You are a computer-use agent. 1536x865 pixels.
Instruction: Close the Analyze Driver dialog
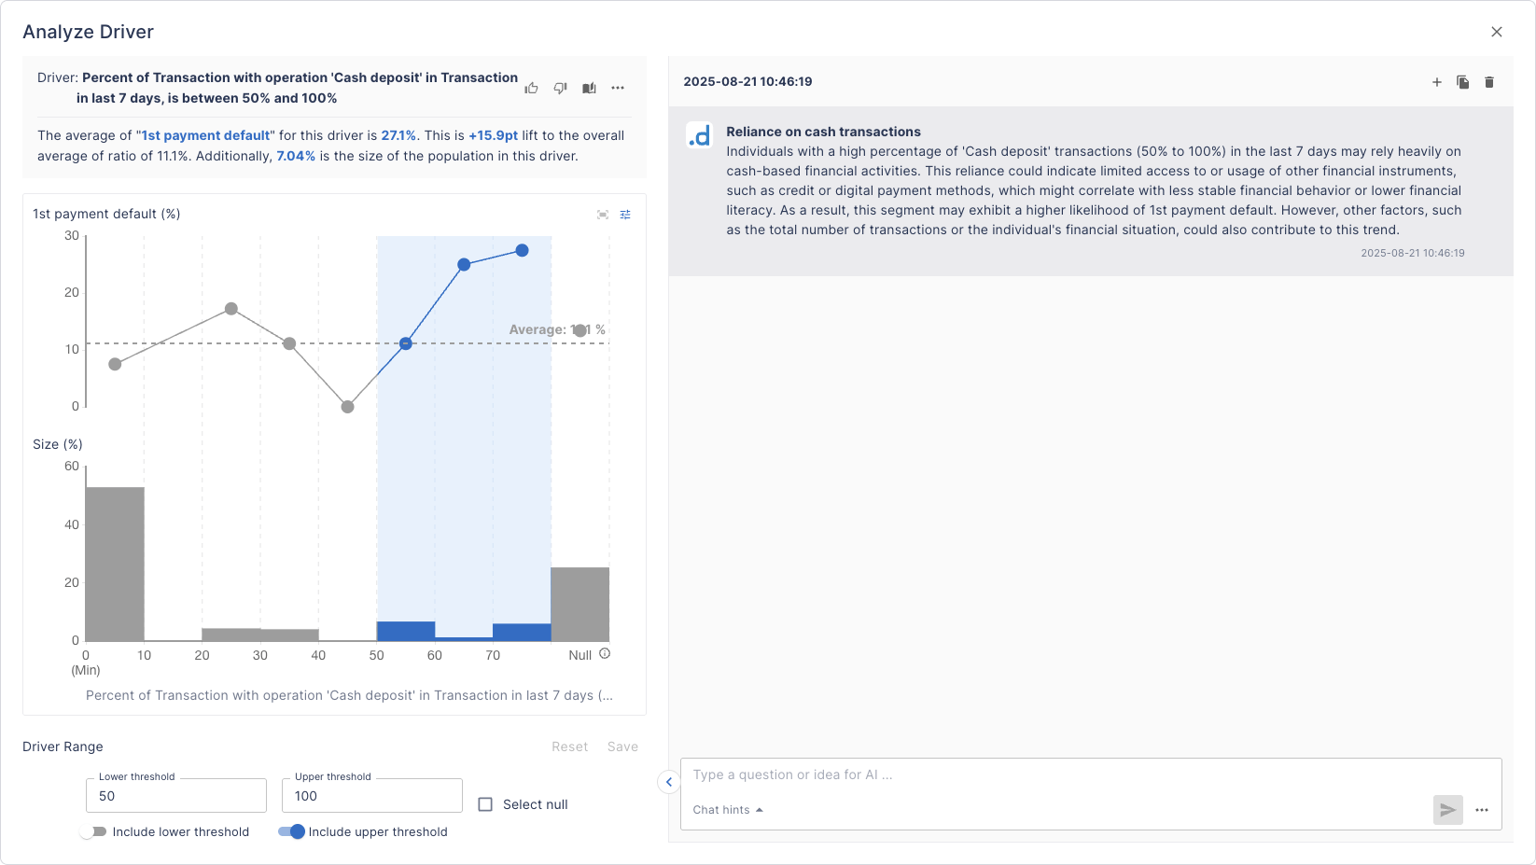(x=1497, y=32)
